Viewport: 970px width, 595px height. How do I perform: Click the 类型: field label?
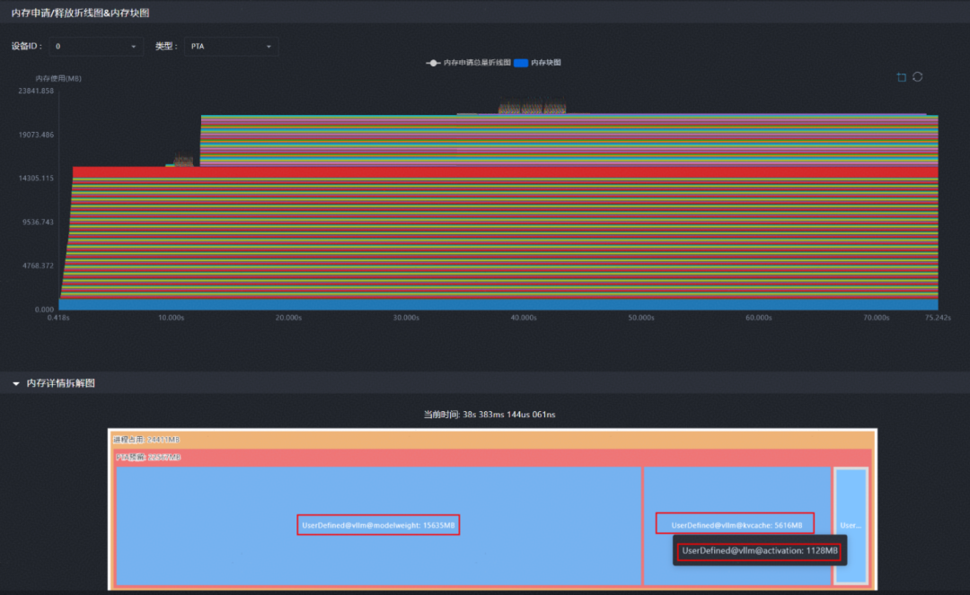click(166, 47)
